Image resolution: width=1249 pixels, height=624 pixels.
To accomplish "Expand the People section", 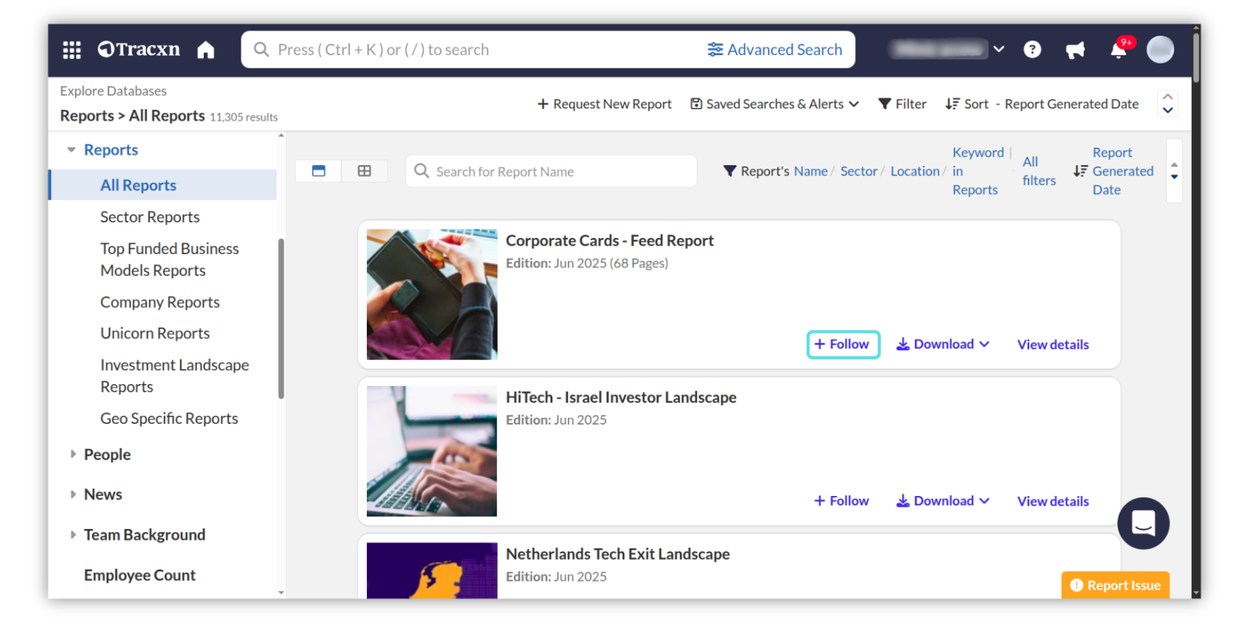I will 73,454.
